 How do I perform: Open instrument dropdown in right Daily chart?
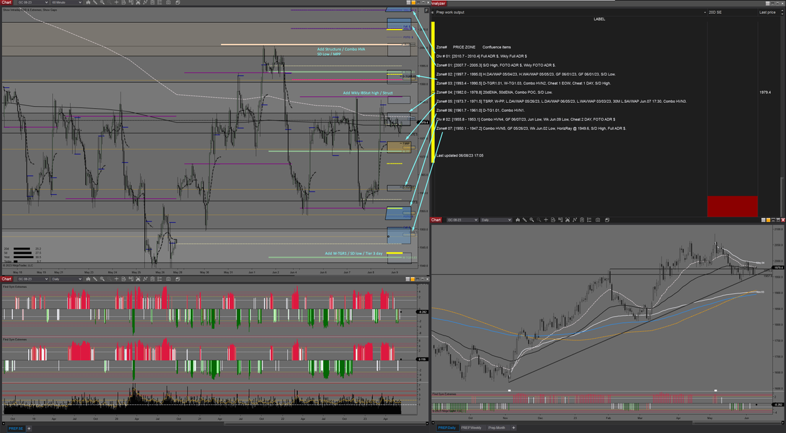pos(462,220)
